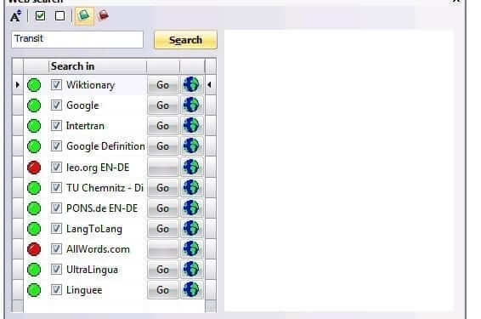Click Go button for Intertran
This screenshot has height=319, width=481.
click(163, 126)
